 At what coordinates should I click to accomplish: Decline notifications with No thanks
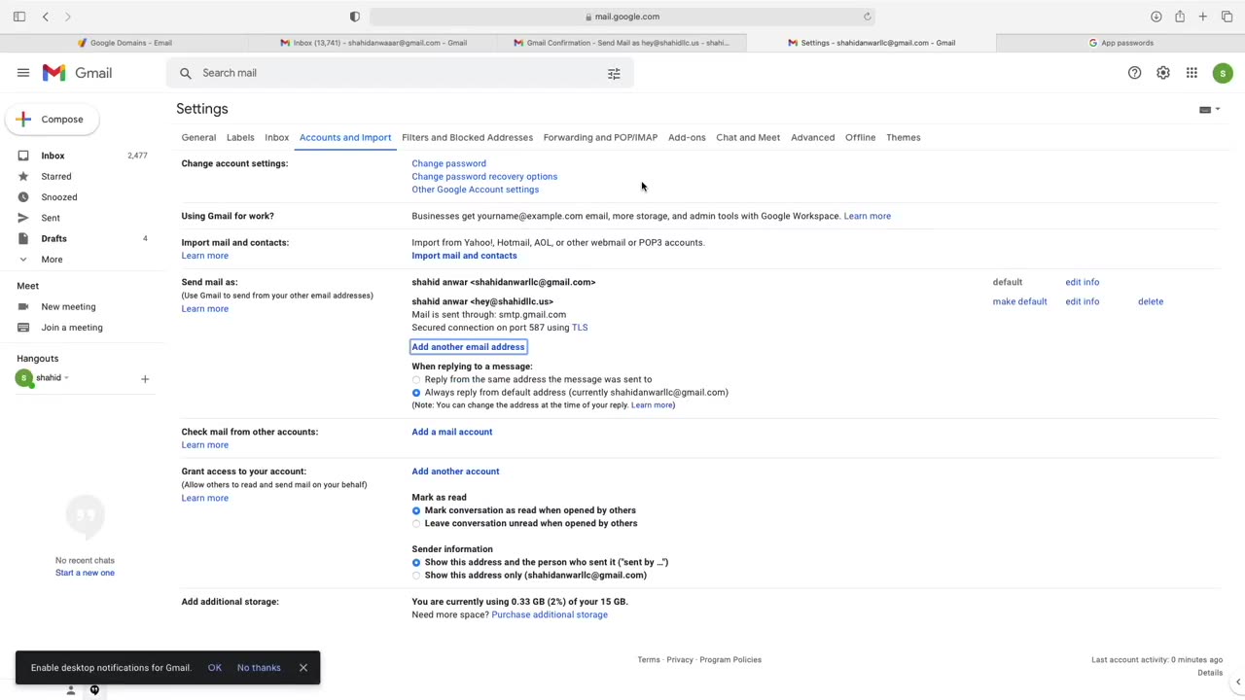click(259, 668)
